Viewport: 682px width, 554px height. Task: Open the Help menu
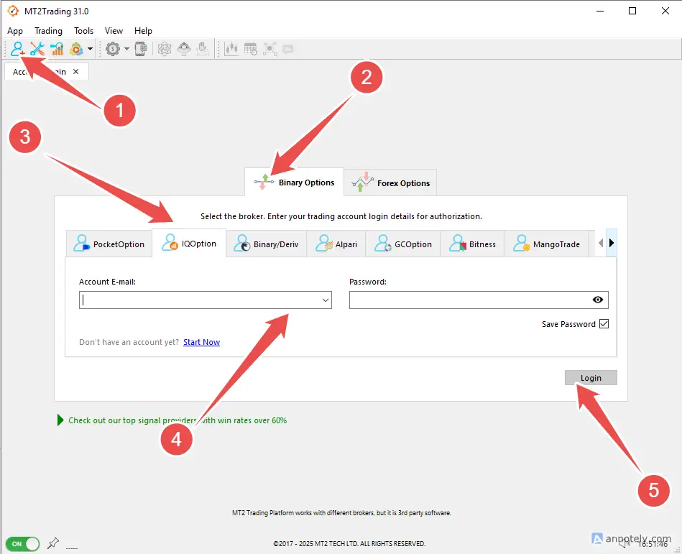143,31
